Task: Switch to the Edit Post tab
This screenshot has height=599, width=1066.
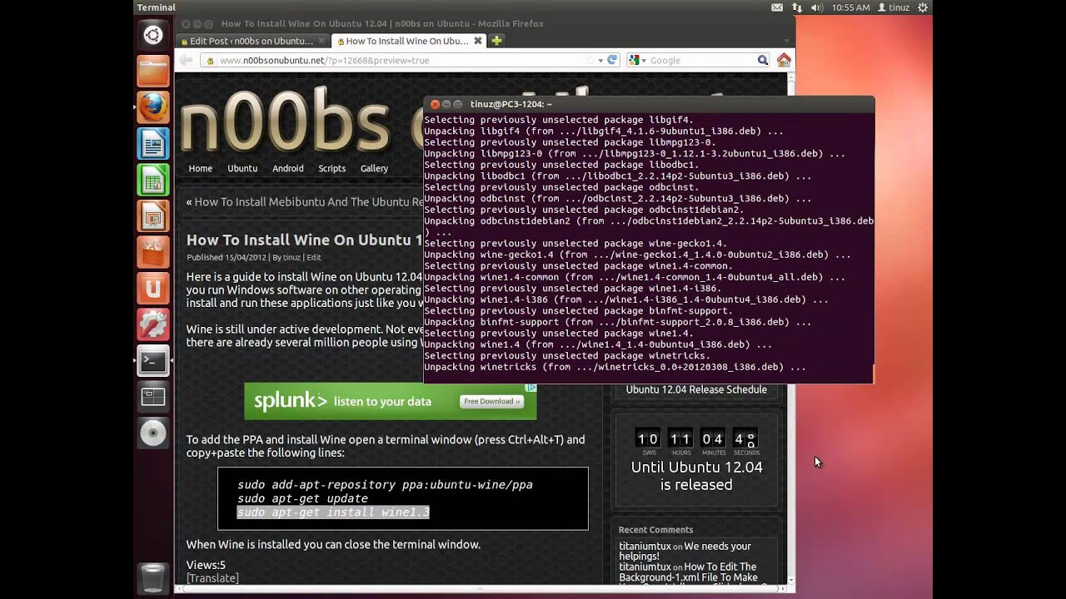Action: (x=253, y=41)
